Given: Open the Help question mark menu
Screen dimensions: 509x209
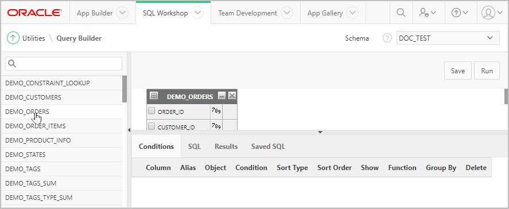Looking at the screenshot, I should (x=460, y=13).
